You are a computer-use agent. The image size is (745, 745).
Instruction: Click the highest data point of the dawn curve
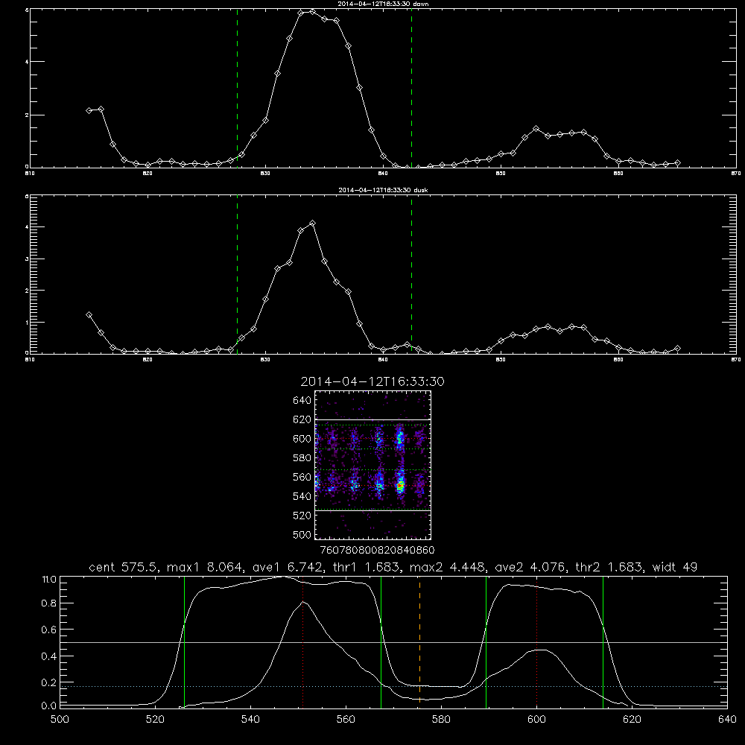point(312,11)
